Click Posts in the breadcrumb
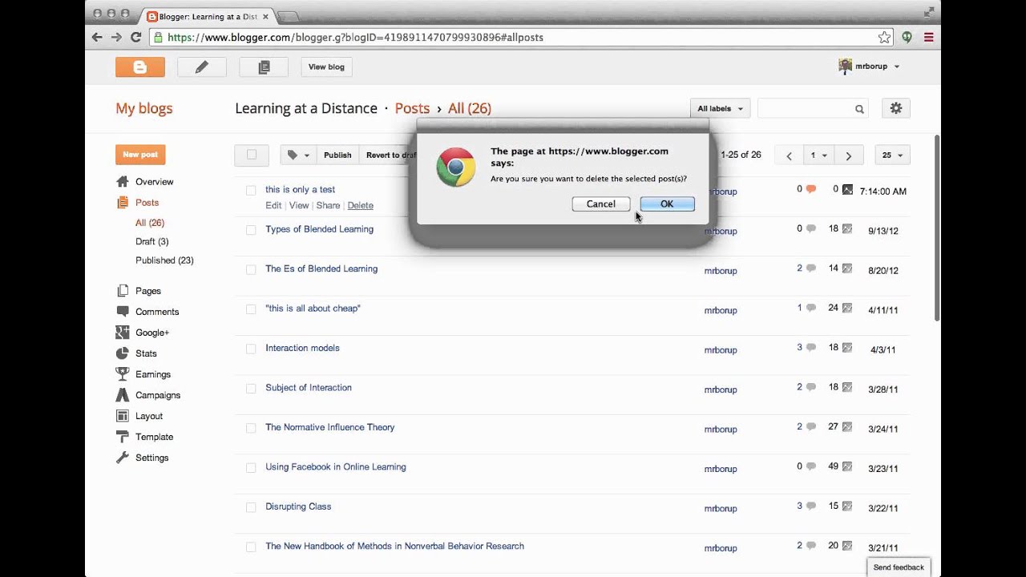This screenshot has width=1026, height=577. pos(412,108)
